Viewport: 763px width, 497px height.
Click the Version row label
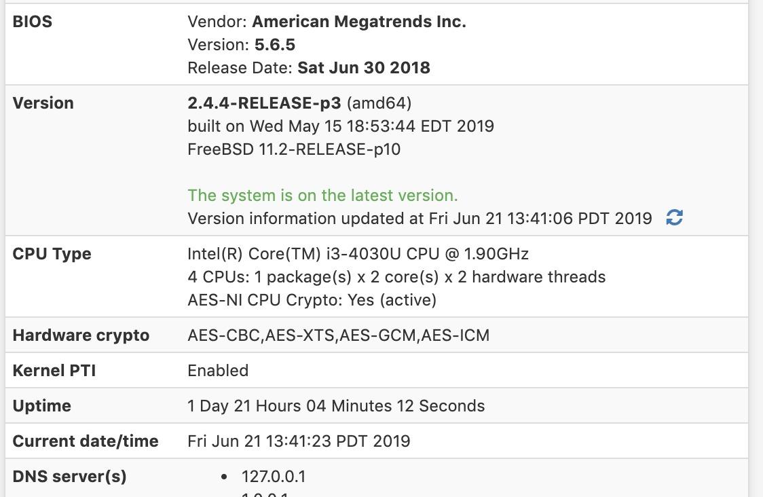click(43, 103)
